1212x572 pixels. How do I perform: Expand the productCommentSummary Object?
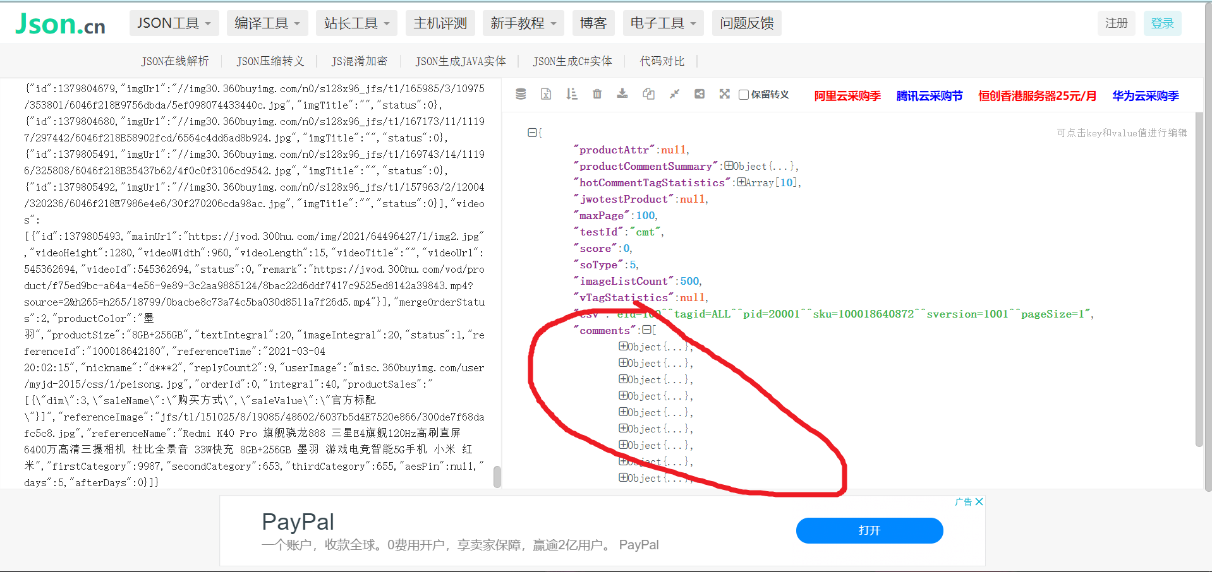[729, 165]
